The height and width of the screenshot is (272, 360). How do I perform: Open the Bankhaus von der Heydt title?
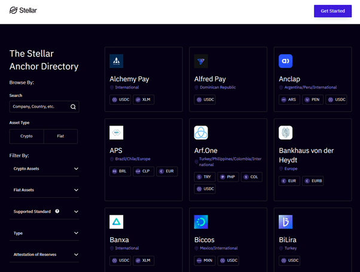306,155
